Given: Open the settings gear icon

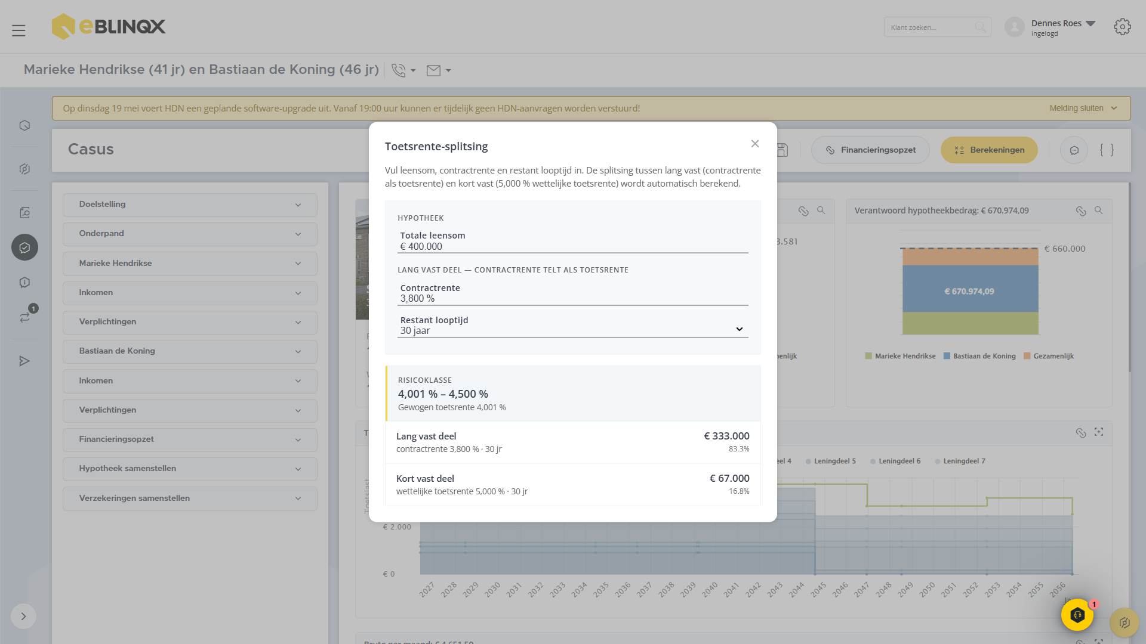Looking at the screenshot, I should click(1122, 27).
